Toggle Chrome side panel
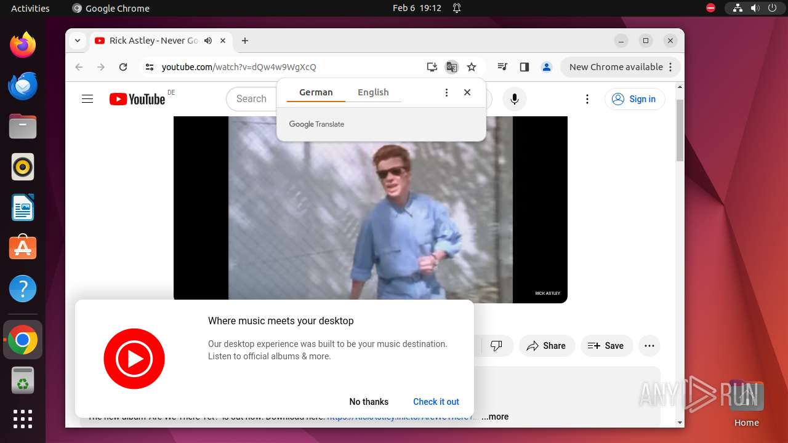The height and width of the screenshot is (443, 788). 525,67
